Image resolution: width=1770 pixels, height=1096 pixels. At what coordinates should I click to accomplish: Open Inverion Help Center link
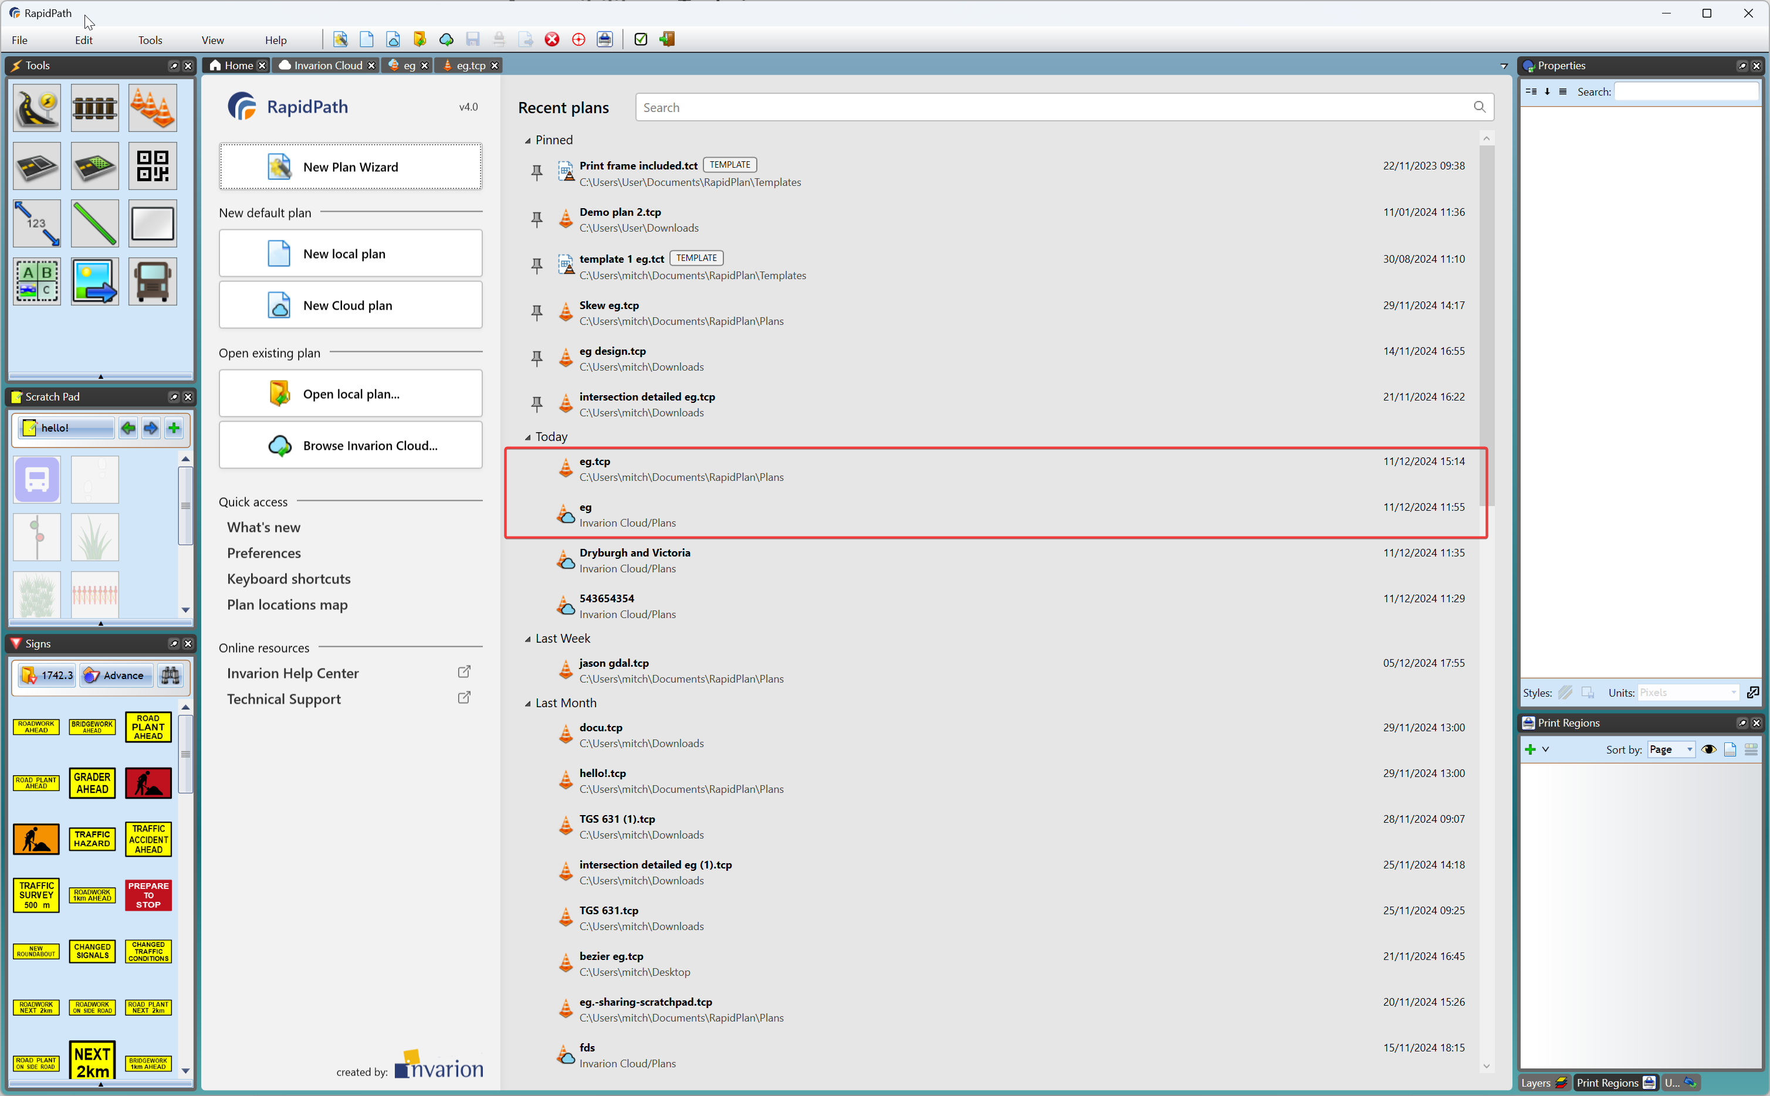point(293,673)
